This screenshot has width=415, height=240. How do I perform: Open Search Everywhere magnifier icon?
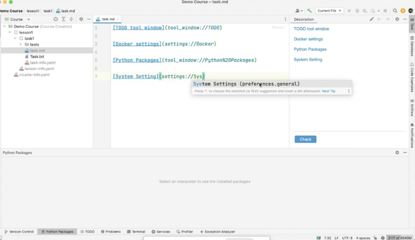(x=395, y=11)
